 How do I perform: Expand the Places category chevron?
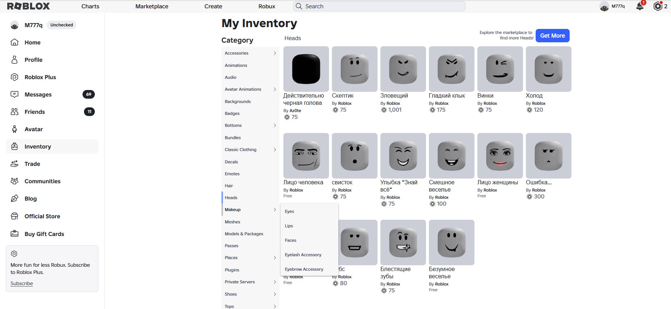(275, 258)
